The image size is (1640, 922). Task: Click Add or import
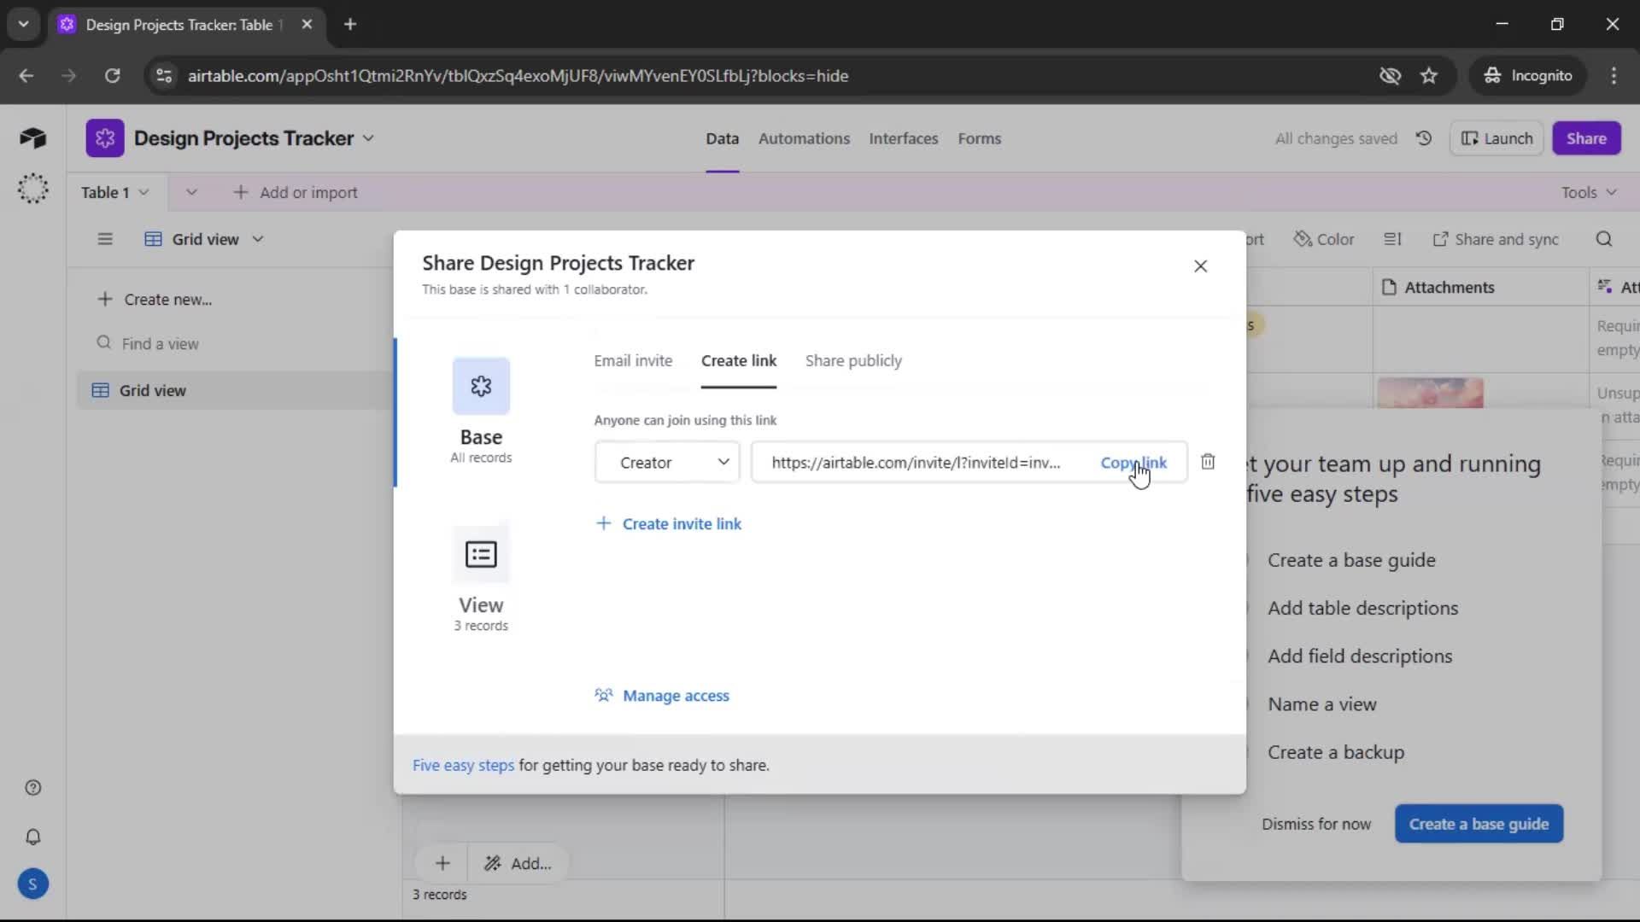coord(296,193)
